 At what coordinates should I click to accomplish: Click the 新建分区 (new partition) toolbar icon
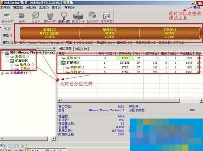[x=7, y=16]
